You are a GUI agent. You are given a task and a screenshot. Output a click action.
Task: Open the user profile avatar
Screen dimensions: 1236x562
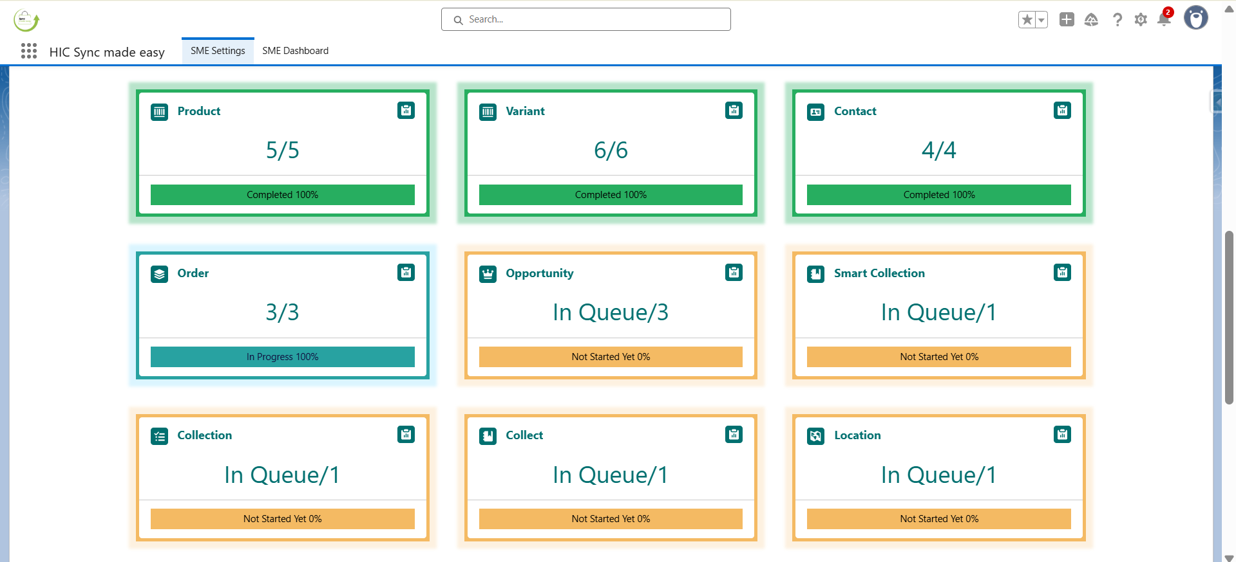[x=1196, y=18]
